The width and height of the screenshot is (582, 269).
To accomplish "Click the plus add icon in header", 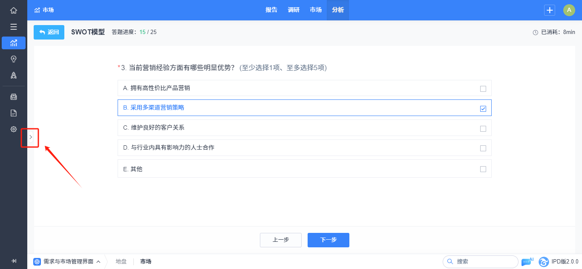I will [550, 10].
